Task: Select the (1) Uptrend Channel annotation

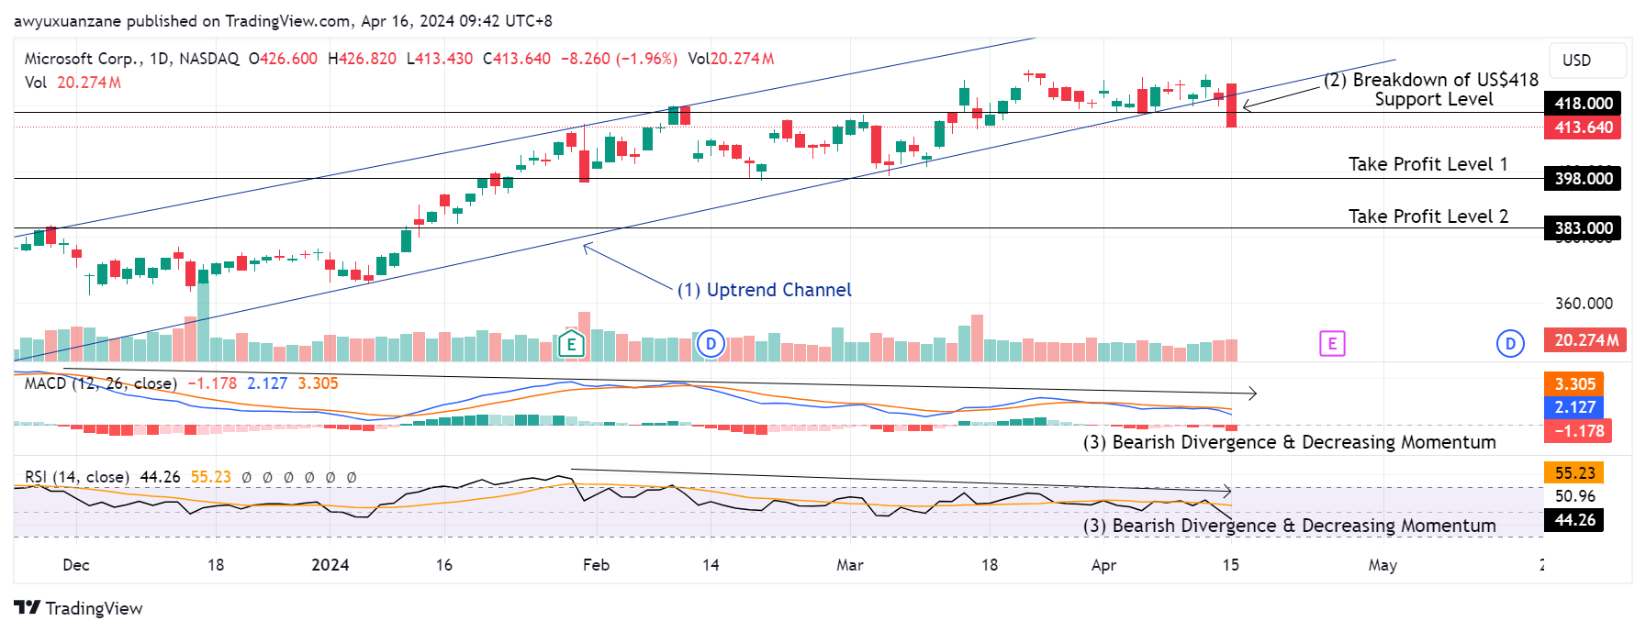Action: point(765,290)
